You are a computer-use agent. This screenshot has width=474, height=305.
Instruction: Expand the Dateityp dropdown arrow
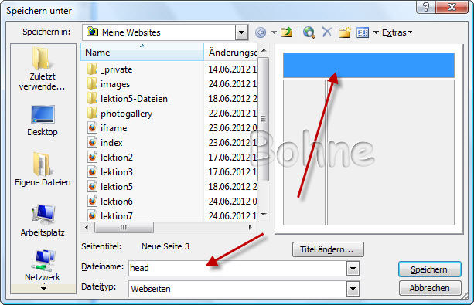pos(353,289)
